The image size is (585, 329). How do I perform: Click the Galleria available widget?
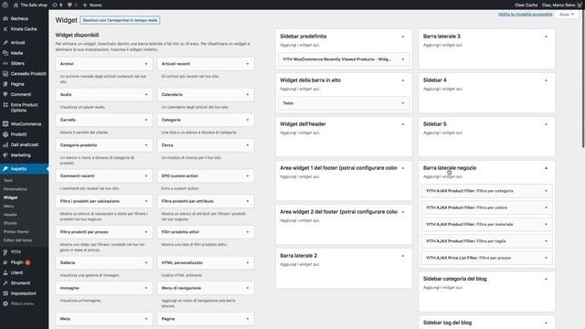[104, 262]
